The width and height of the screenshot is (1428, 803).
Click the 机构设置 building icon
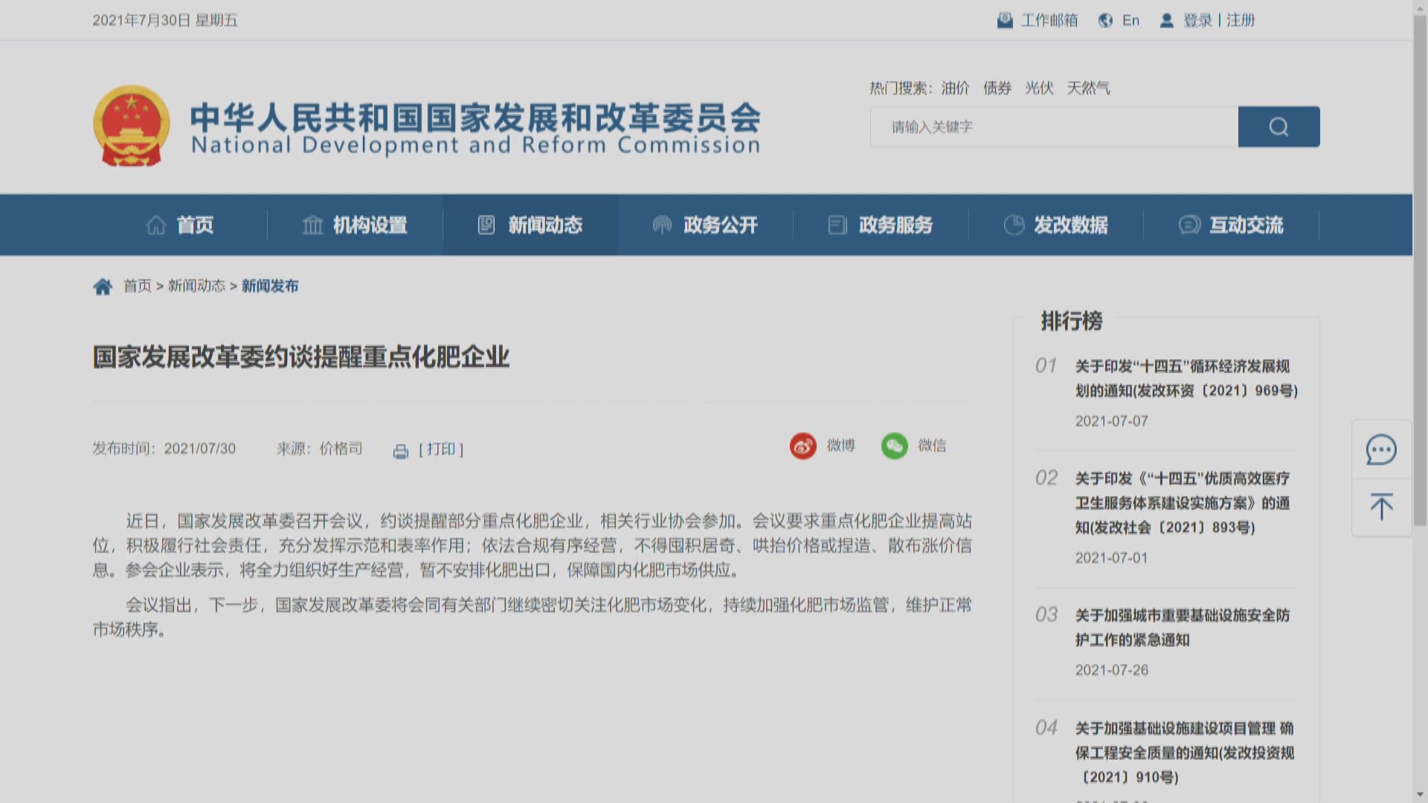click(313, 225)
